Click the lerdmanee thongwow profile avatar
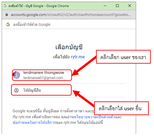The width and height of the screenshot is (154, 136). (16, 75)
